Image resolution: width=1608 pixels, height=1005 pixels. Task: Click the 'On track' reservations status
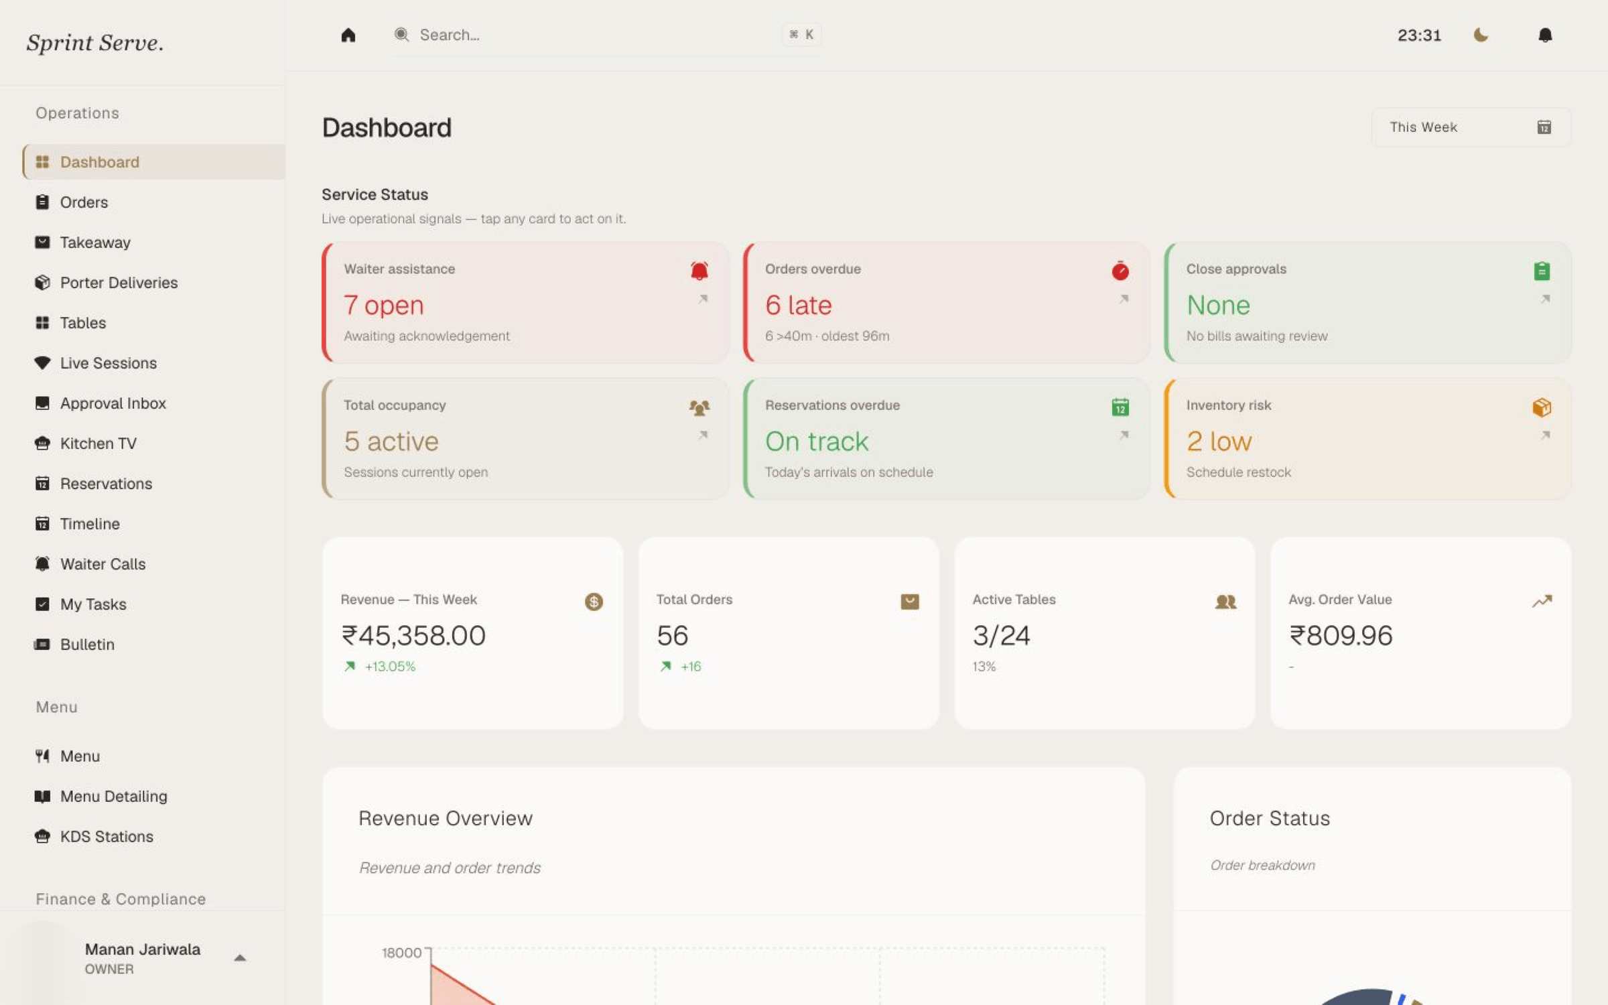pos(817,442)
